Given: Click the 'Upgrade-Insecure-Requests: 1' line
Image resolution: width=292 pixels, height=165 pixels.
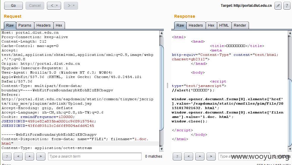Looking at the screenshot, I should pos(35,68).
